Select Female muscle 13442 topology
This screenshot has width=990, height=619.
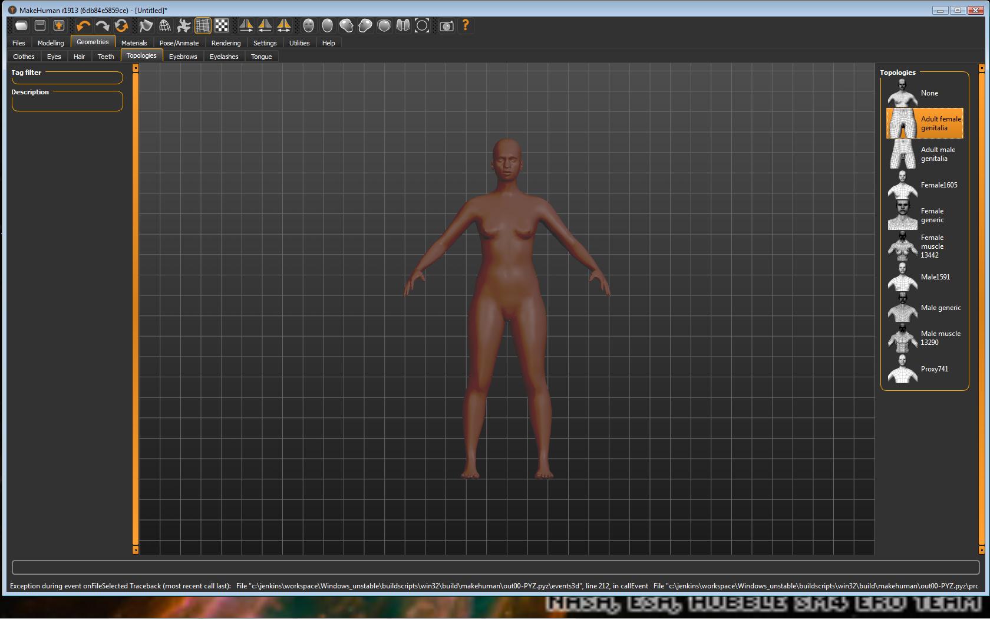coord(925,246)
